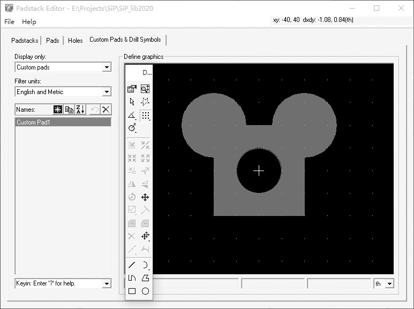Click the four inward arrows shrink icon
414x309 pixels.
click(x=132, y=158)
